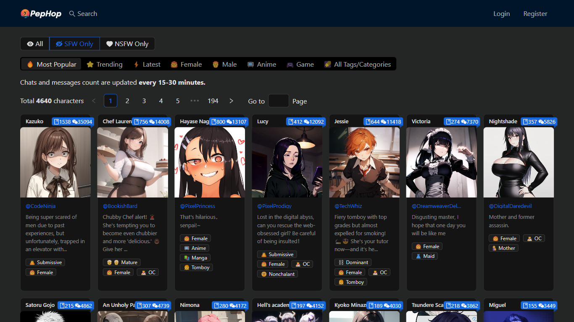Open search via magnifier icon
574x322 pixels.
72,14
